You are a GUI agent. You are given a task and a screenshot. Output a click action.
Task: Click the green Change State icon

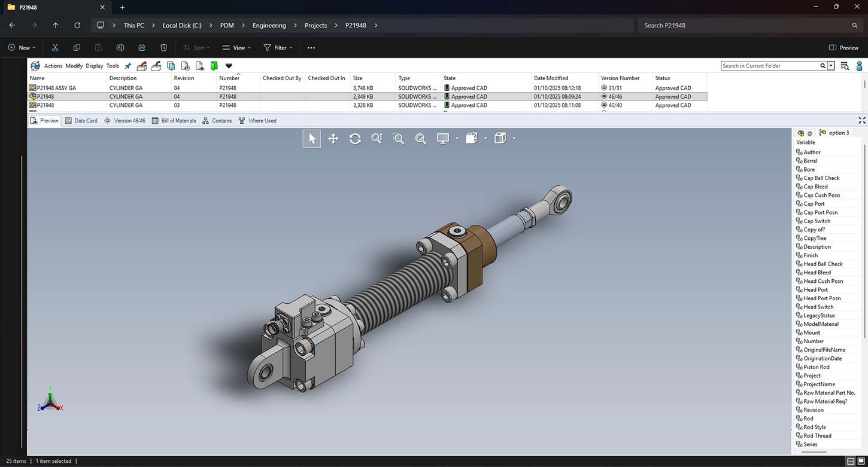pyautogui.click(x=214, y=66)
